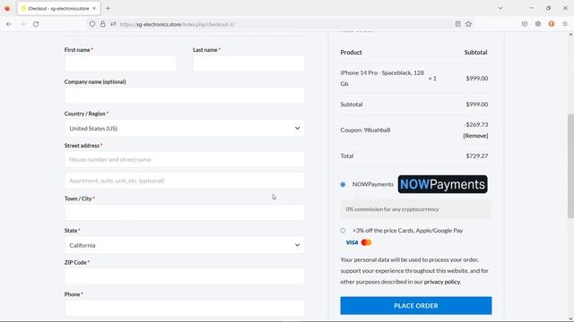Click the PLACE ORDER button
The width and height of the screenshot is (574, 322).
coord(416,306)
